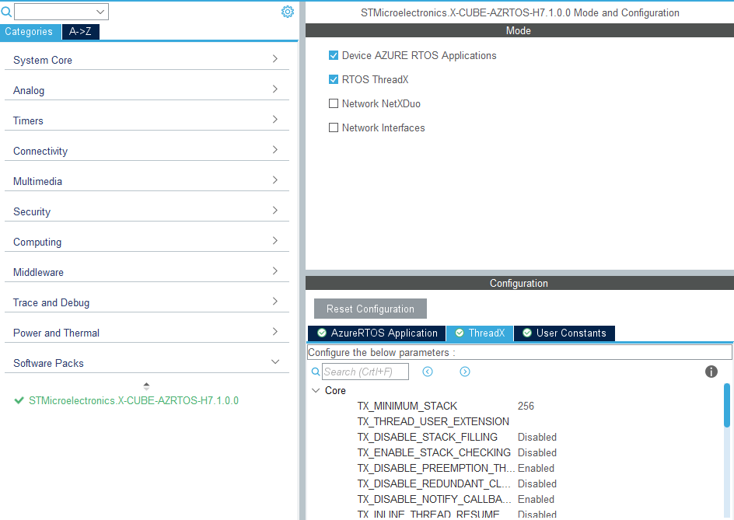This screenshot has width=734, height=520.
Task: Select the TX_DISABLE_PREEMPTION_TH... parameter
Action: click(x=435, y=468)
